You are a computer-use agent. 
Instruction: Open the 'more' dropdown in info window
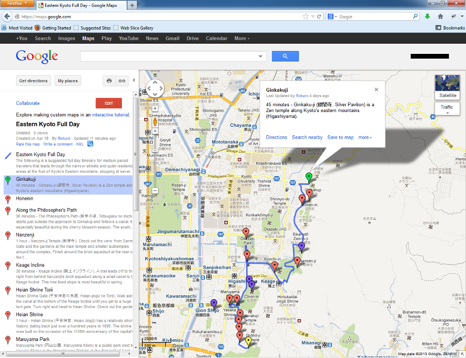pos(365,137)
